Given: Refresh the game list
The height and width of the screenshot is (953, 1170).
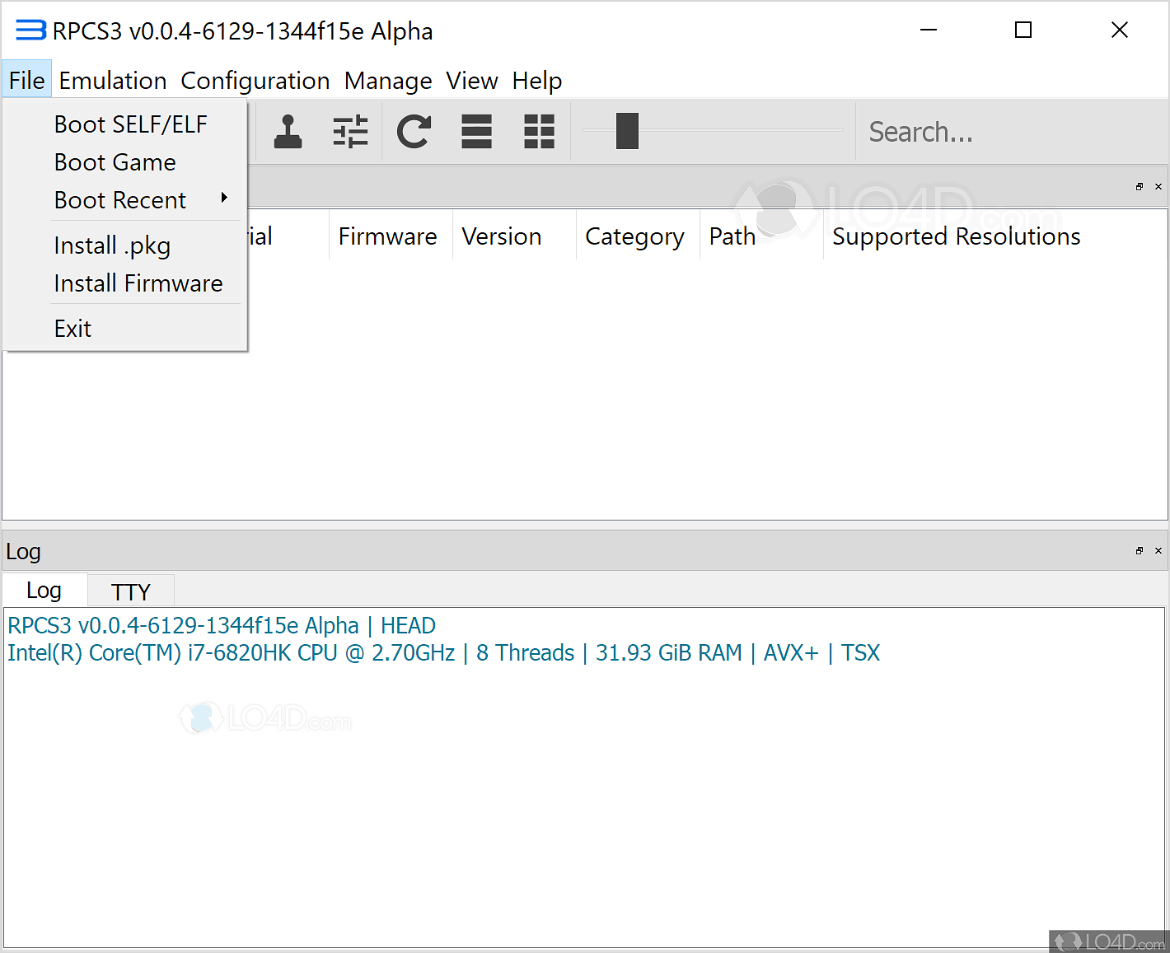Looking at the screenshot, I should click(x=414, y=132).
